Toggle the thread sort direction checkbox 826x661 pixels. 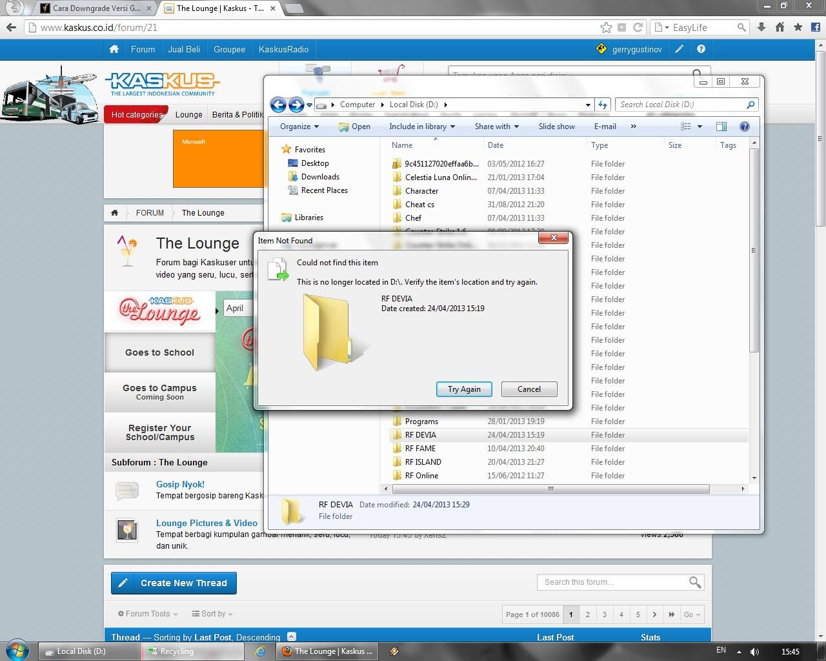[x=292, y=637]
